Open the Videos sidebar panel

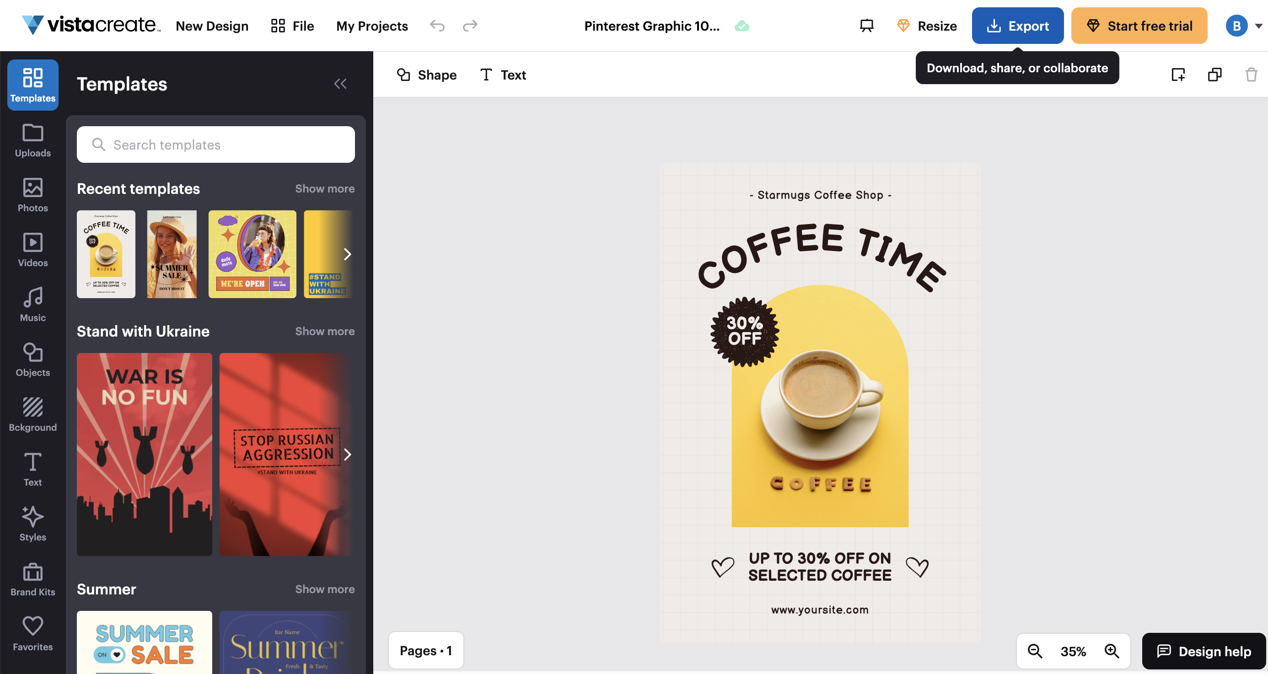[32, 250]
